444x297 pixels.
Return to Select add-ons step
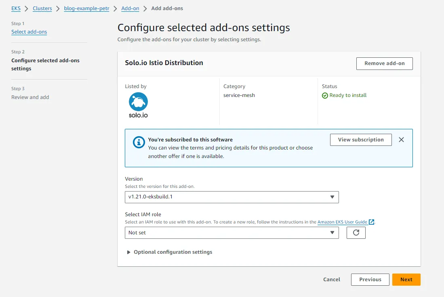click(29, 32)
